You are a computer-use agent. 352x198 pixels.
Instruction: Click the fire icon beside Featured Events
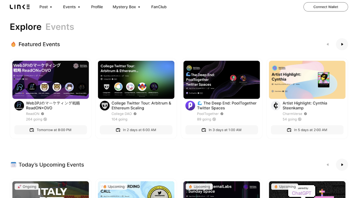13,44
